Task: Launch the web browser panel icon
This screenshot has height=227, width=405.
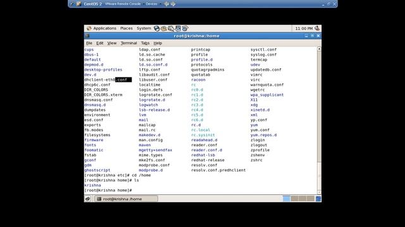Action: click(x=156, y=28)
